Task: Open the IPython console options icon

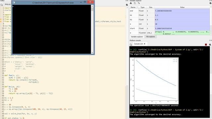Action: 210,45
